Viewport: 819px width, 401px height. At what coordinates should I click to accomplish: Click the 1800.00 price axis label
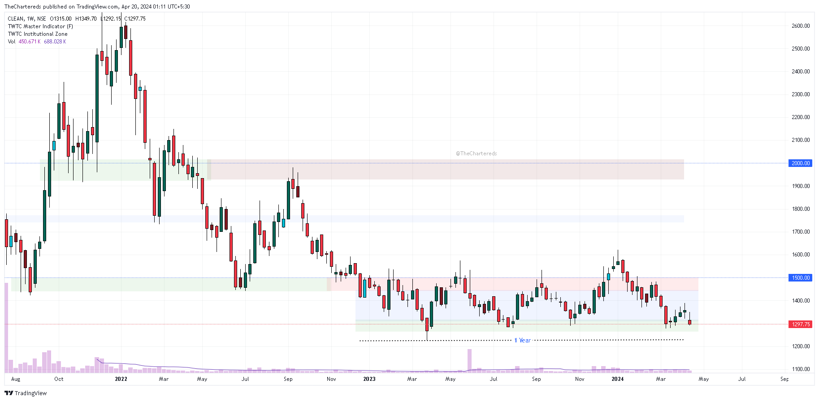(801, 209)
